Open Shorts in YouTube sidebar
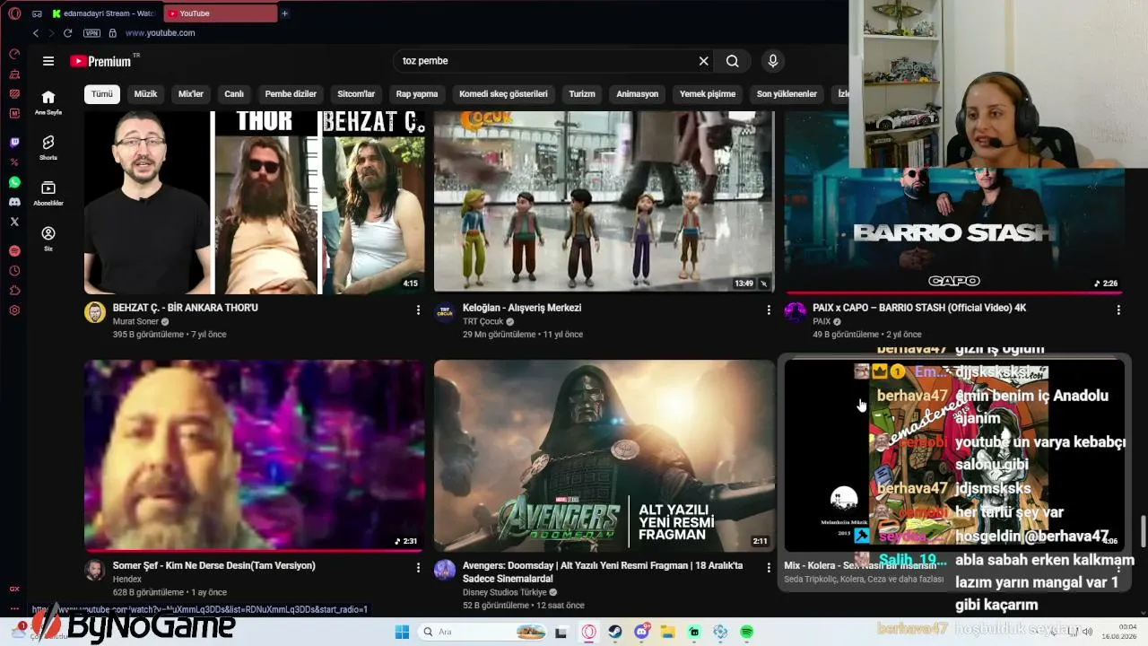The height and width of the screenshot is (646, 1148). 48,147
